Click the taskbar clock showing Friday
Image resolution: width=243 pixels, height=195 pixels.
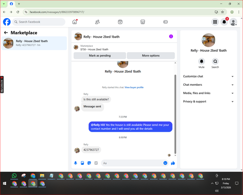click(226, 183)
